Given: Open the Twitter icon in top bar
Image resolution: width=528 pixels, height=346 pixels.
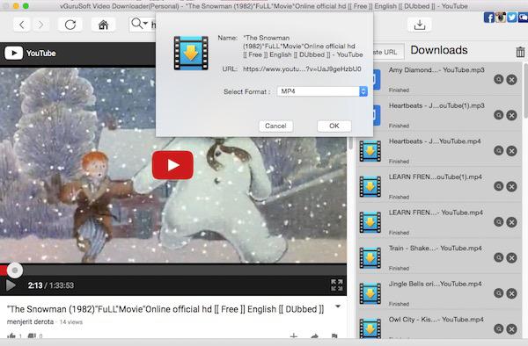Looking at the screenshot, I should coord(512,18).
